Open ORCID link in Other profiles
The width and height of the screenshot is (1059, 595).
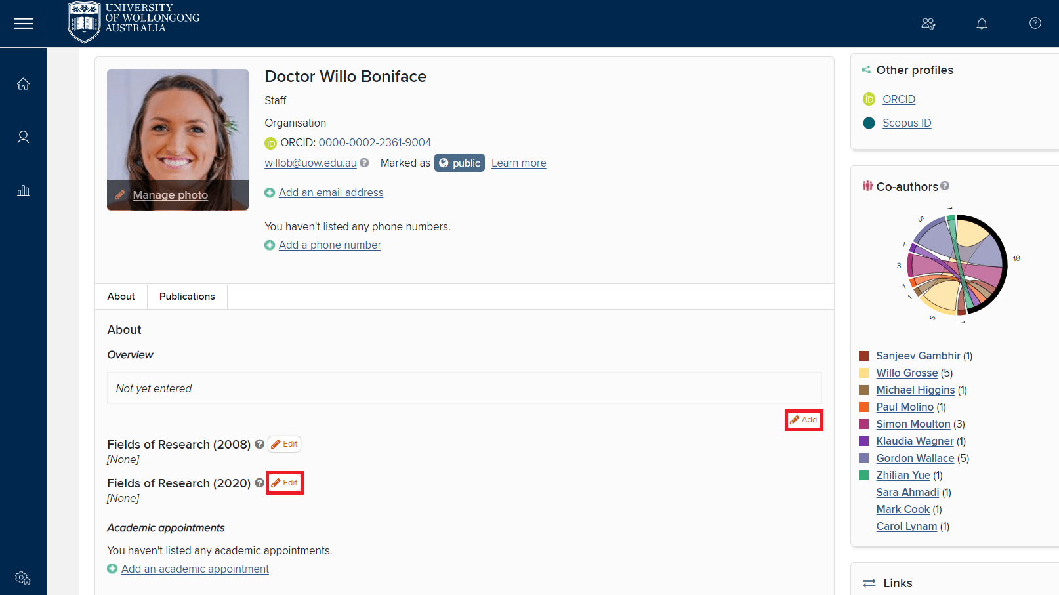(x=898, y=99)
